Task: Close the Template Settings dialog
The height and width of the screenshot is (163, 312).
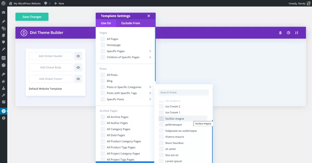Action: coord(149,16)
